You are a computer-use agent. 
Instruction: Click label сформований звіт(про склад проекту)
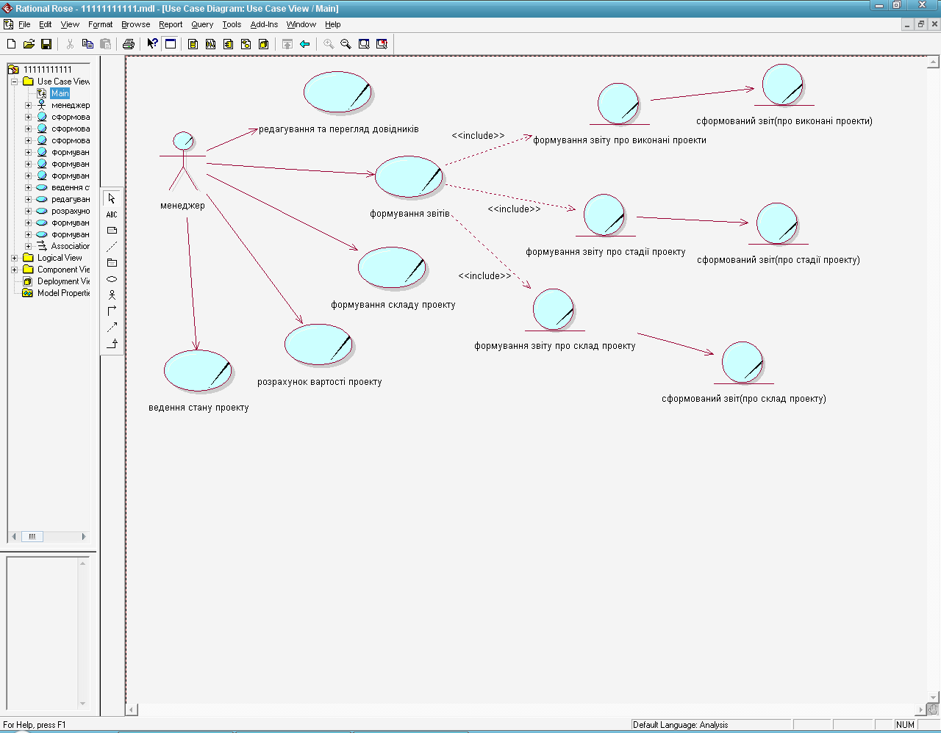(x=744, y=399)
